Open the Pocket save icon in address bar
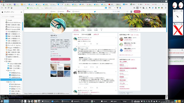 point(118,8)
